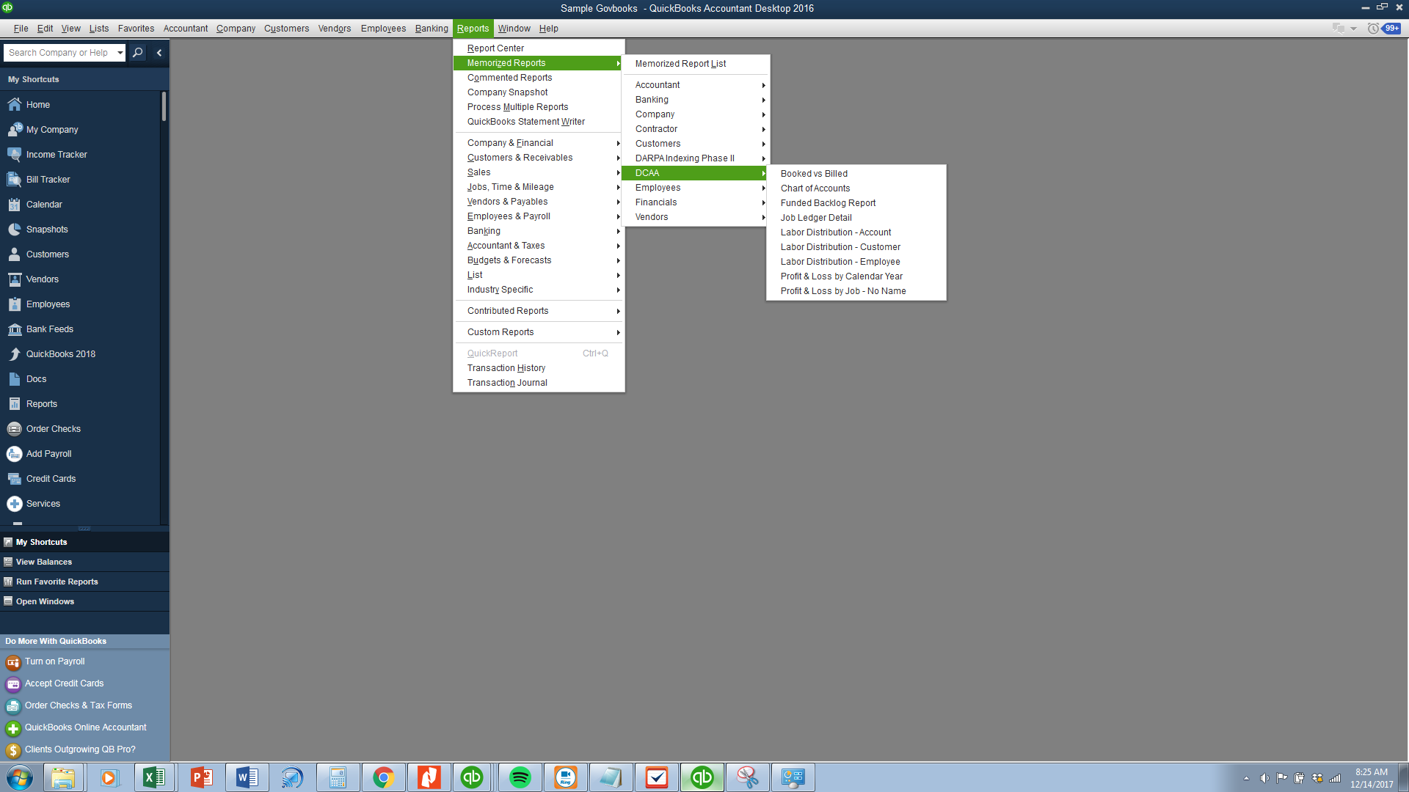
Task: Select Memorized Report List
Action: click(x=695, y=64)
